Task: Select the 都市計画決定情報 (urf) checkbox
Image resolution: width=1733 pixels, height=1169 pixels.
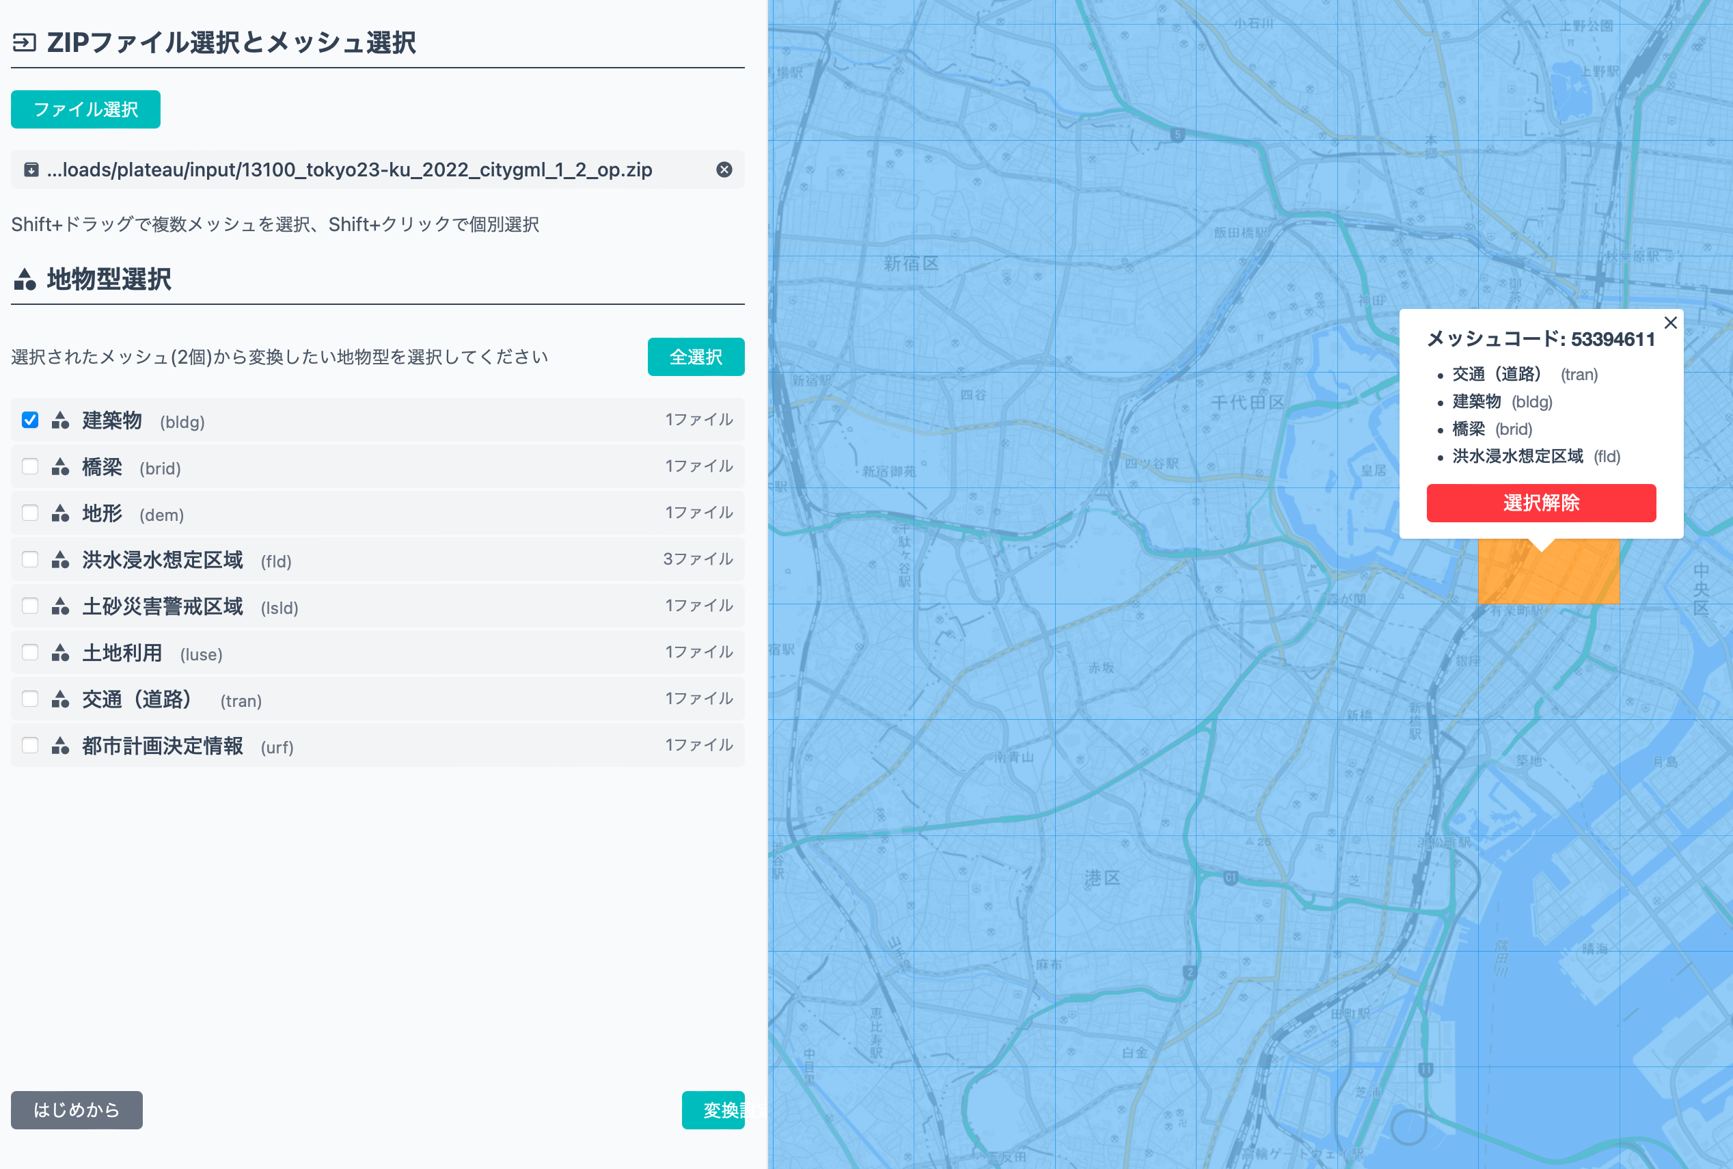Action: pyautogui.click(x=30, y=746)
